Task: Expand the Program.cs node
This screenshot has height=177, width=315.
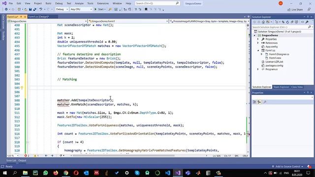Action: (258, 69)
